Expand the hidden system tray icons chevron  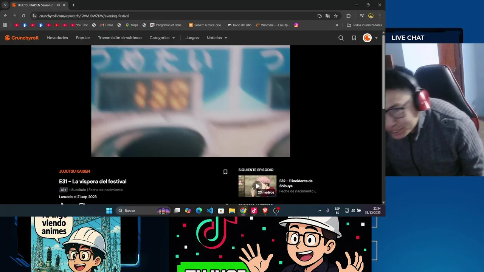(x=320, y=210)
